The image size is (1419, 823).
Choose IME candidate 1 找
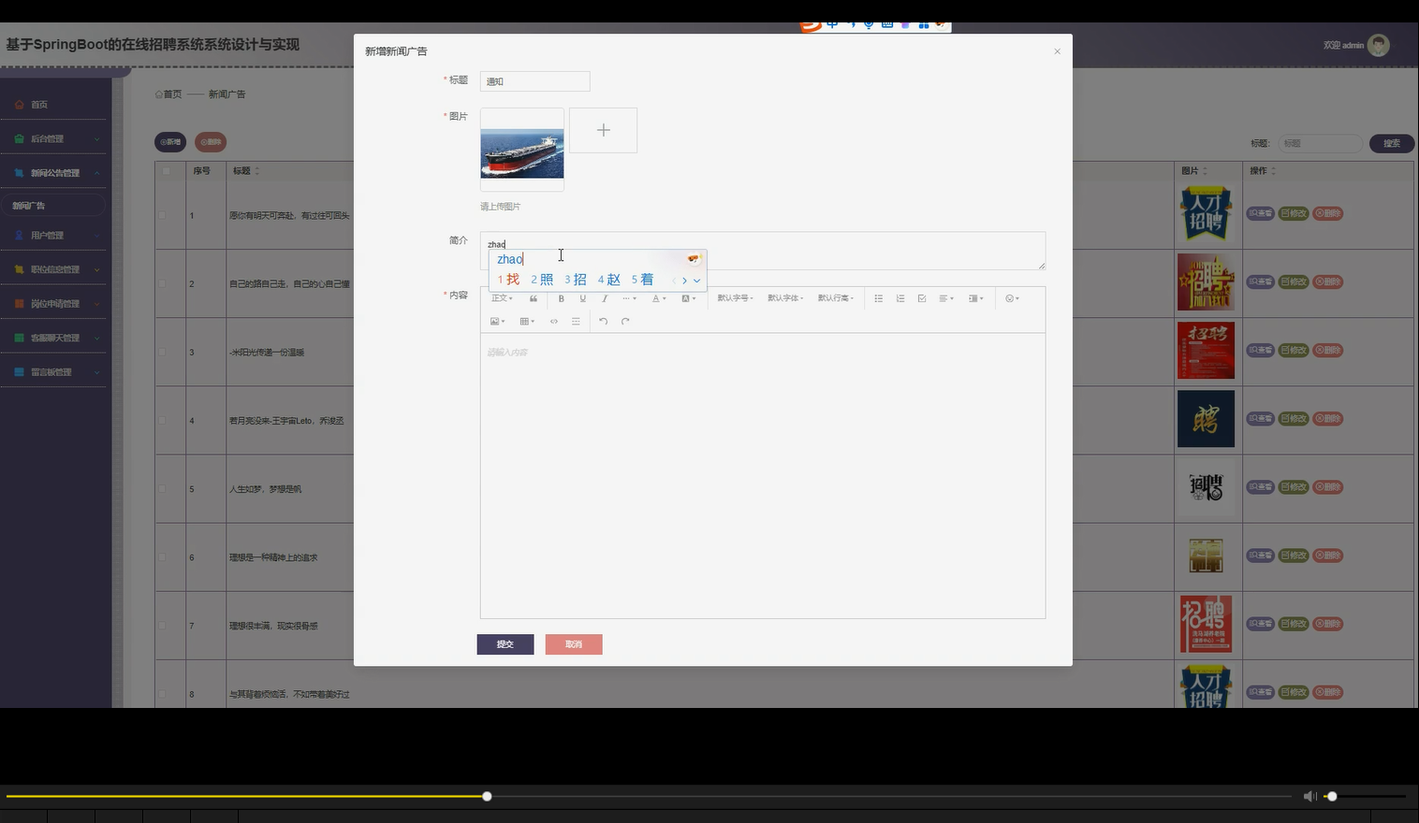click(508, 280)
